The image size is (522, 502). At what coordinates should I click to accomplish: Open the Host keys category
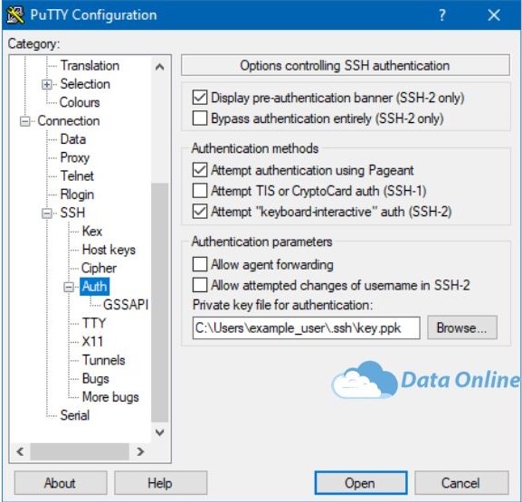coord(109,250)
